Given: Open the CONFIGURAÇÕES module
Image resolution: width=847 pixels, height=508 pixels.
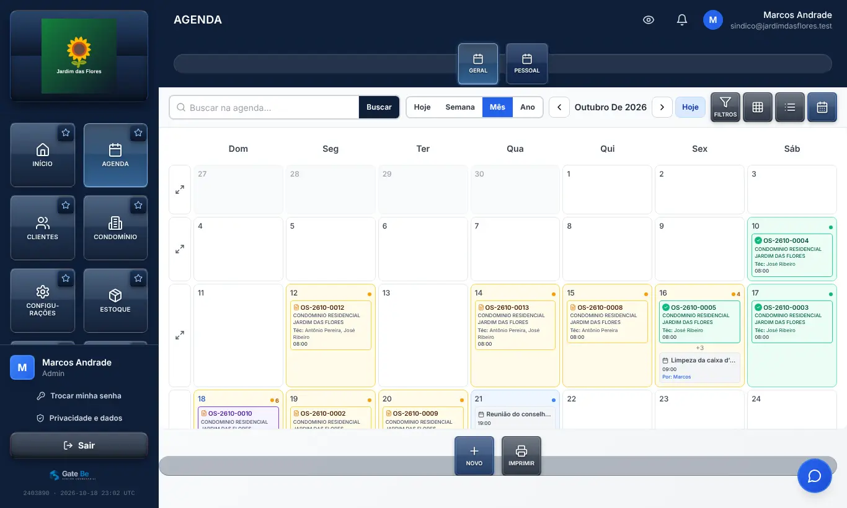Looking at the screenshot, I should pos(43,300).
